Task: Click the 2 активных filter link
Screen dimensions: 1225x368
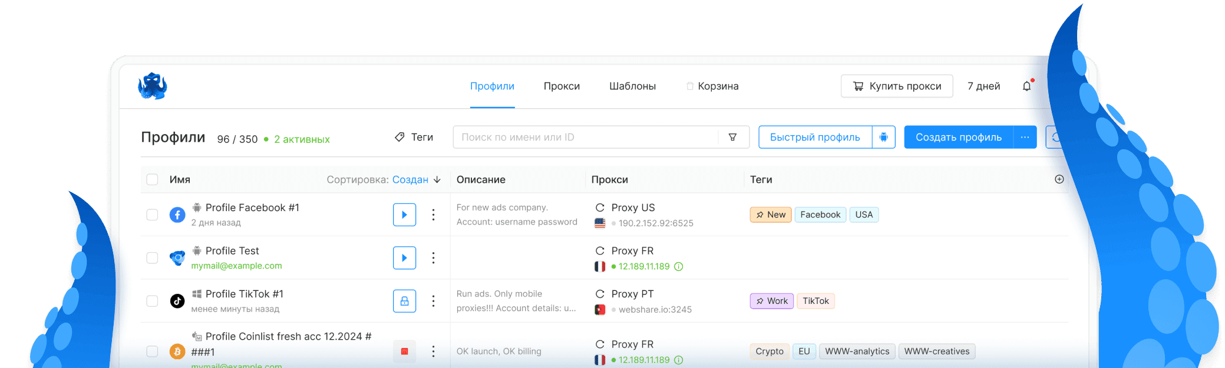Action: click(x=302, y=139)
